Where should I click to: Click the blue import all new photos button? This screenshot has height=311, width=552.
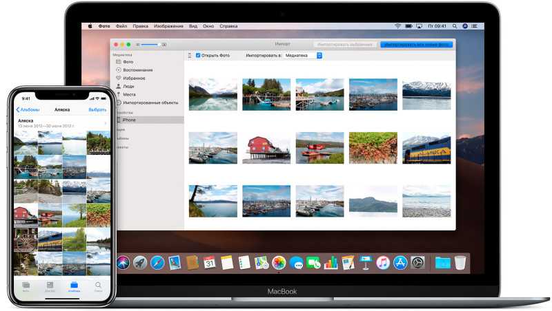(417, 45)
